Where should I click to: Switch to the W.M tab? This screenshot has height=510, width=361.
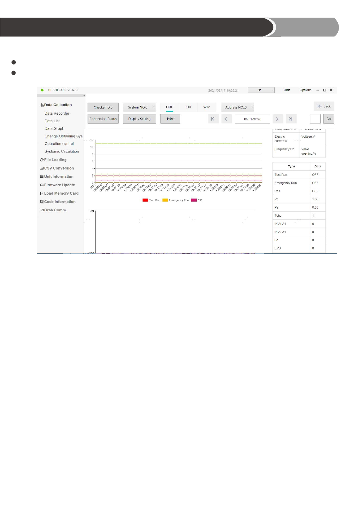click(x=207, y=107)
